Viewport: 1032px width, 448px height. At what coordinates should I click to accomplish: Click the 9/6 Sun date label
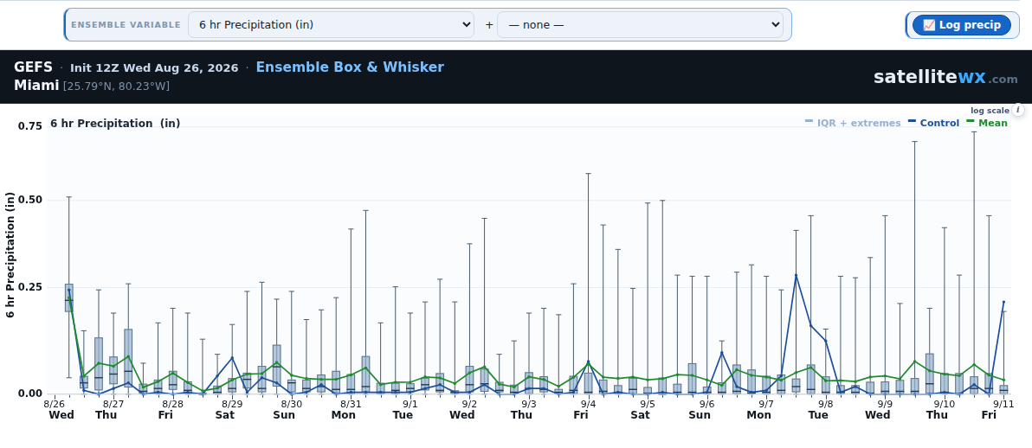click(x=703, y=409)
